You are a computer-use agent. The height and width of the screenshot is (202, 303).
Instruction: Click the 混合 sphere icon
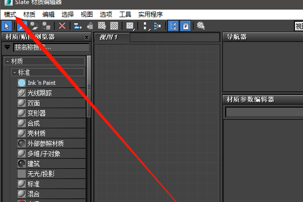22,194
